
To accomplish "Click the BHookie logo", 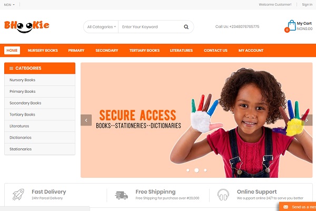I will [27, 26].
